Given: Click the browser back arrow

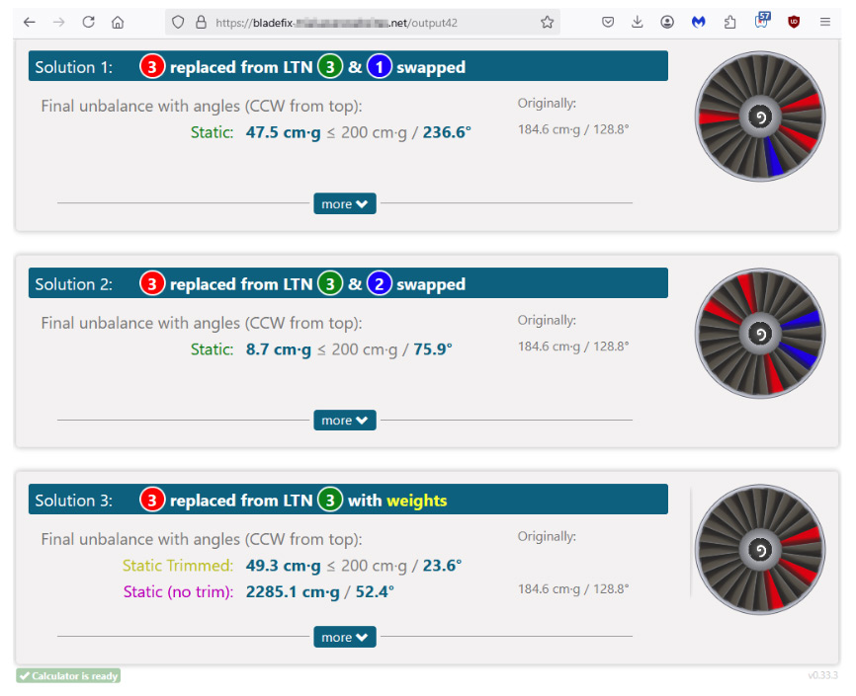Looking at the screenshot, I should (x=29, y=22).
